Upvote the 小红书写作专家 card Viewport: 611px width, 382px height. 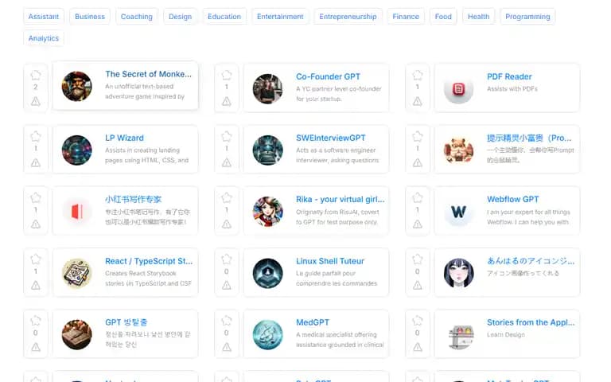(36, 198)
